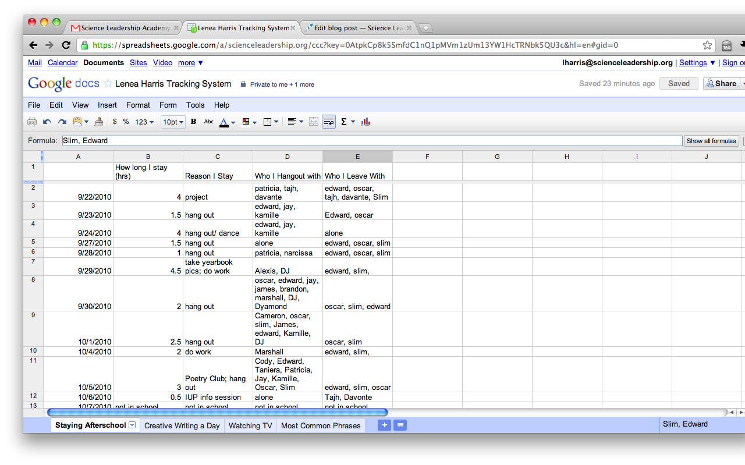Switch to the Watching TV sheet tab

click(250, 425)
